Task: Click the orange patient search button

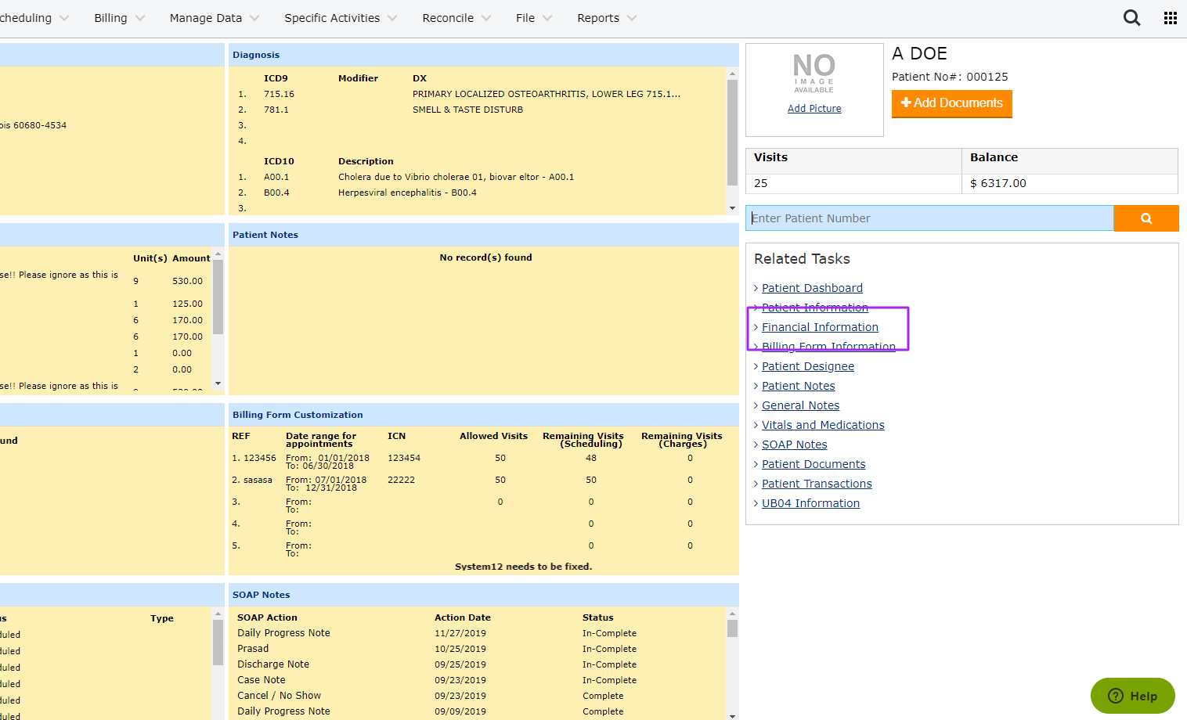Action: pos(1146,218)
